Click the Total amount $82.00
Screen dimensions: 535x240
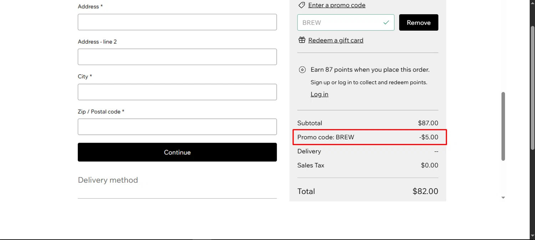tap(425, 191)
